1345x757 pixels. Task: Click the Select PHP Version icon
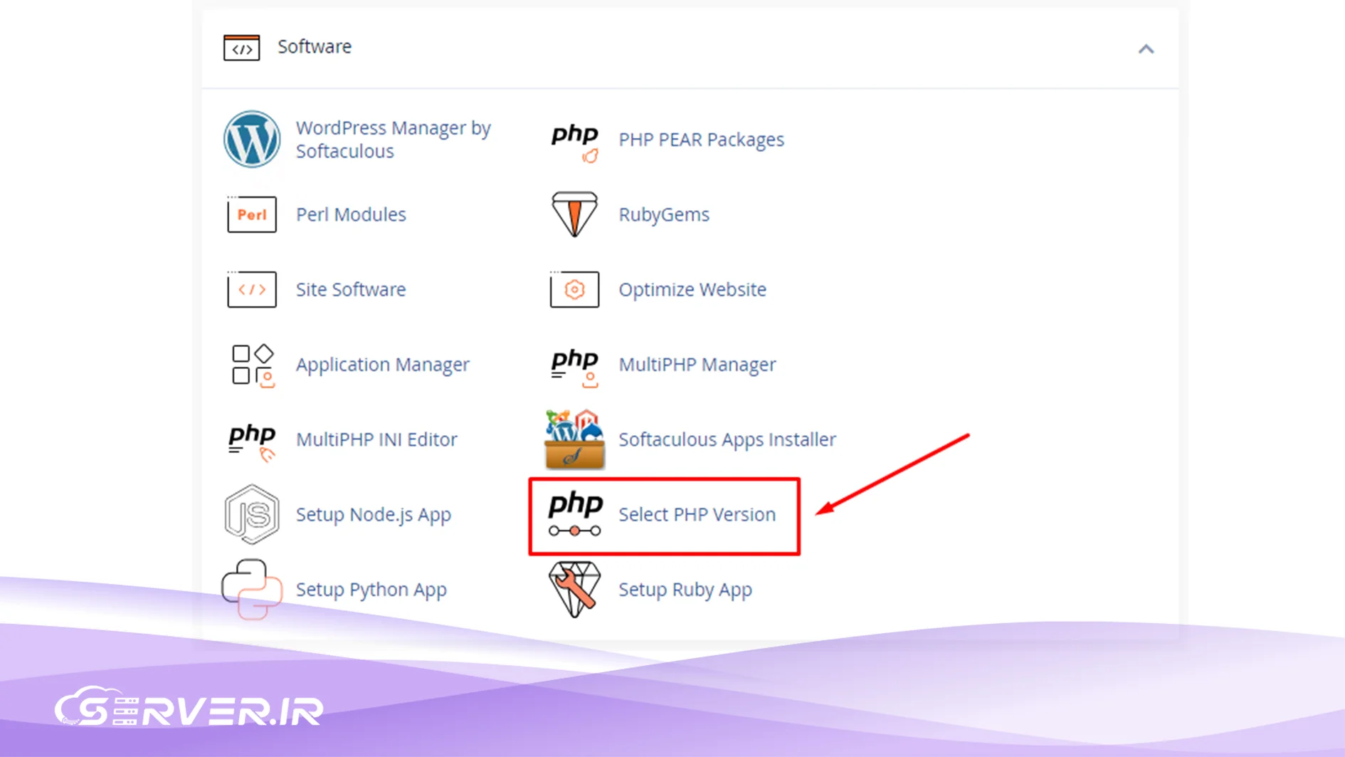tap(575, 514)
